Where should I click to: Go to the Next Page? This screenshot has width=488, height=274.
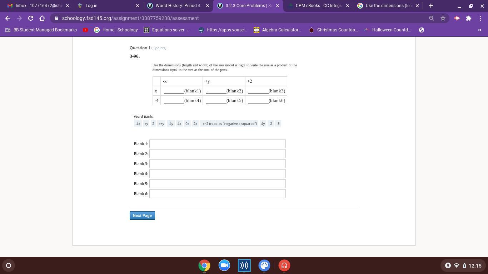(x=142, y=215)
